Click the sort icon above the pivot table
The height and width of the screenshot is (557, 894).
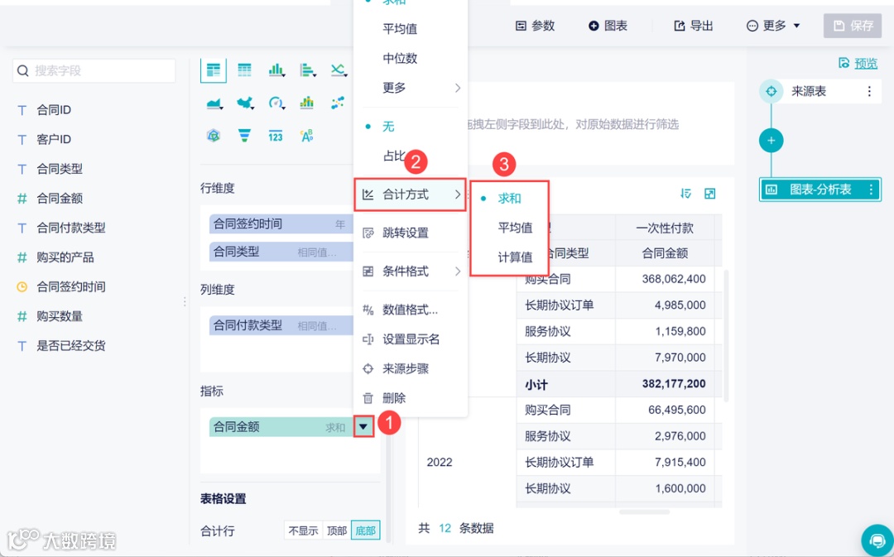(686, 193)
